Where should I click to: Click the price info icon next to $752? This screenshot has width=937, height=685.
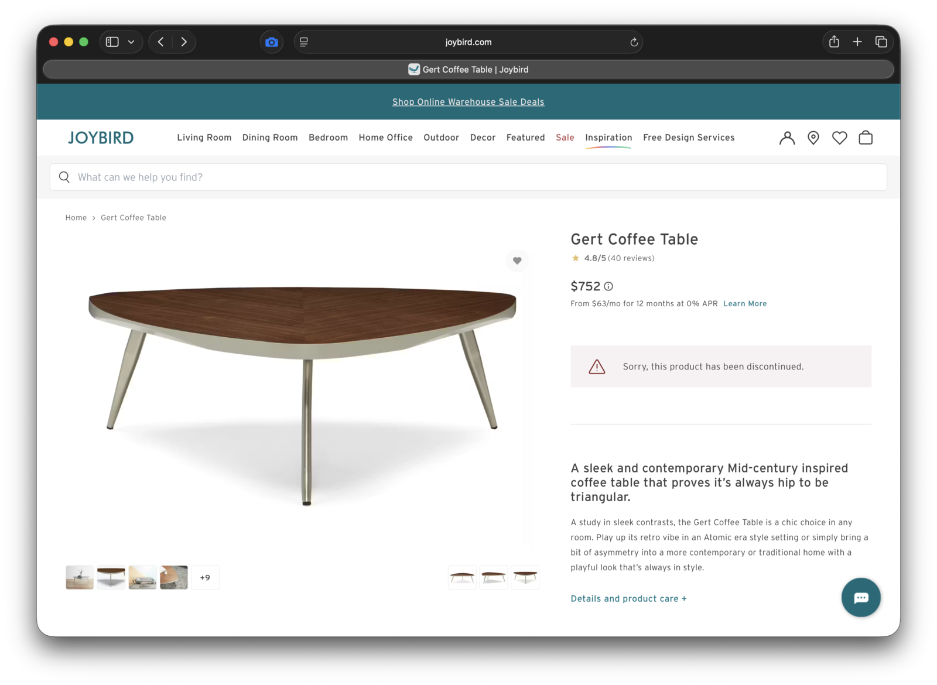608,286
